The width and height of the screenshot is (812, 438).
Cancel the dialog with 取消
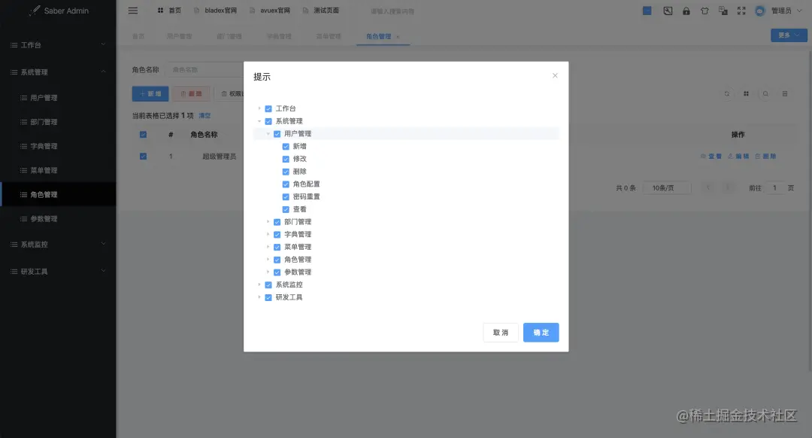(x=500, y=332)
